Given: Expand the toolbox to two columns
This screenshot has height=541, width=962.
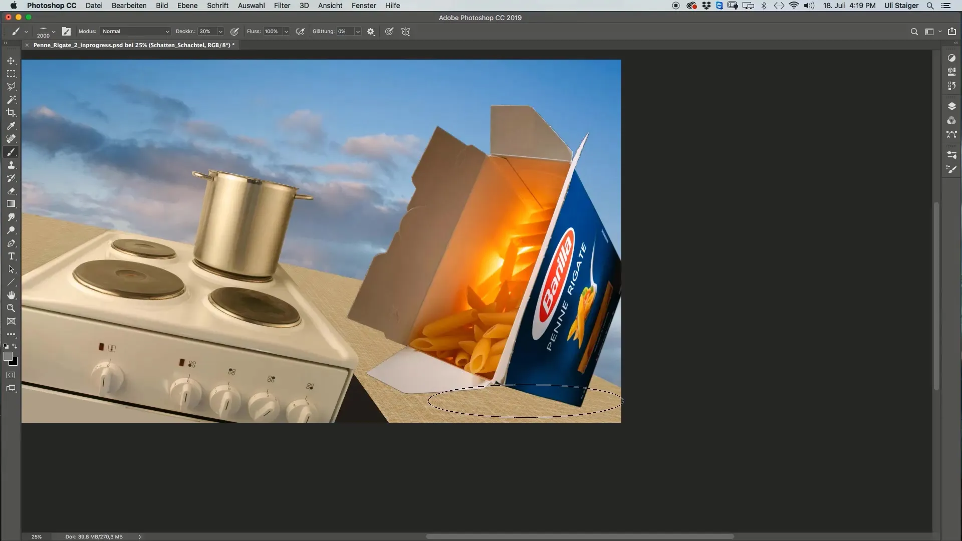Looking at the screenshot, I should 6,43.
